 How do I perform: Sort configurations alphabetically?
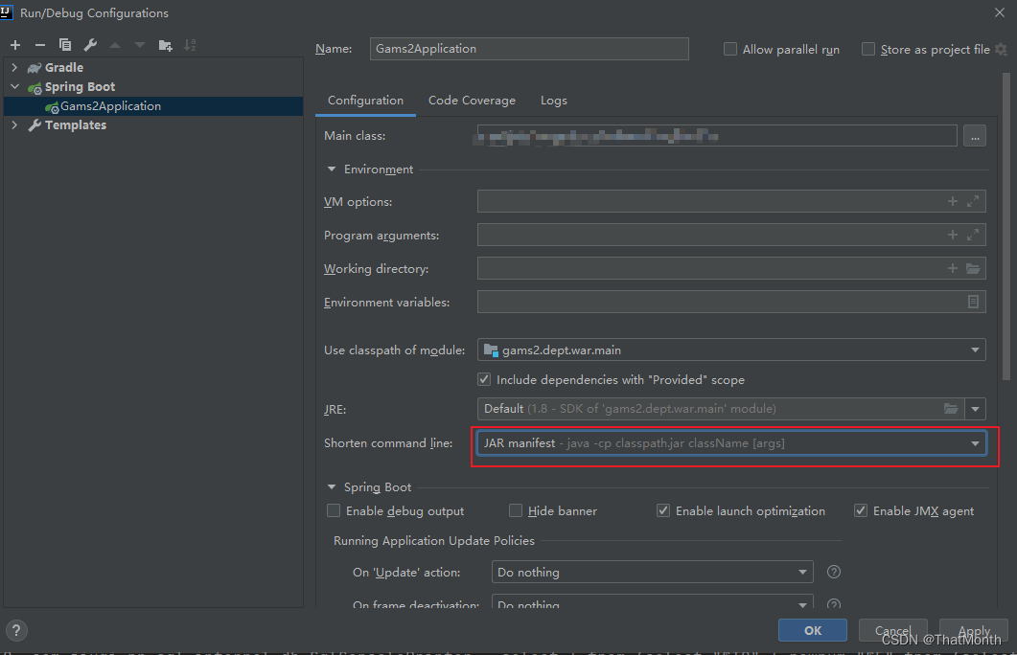(x=190, y=45)
